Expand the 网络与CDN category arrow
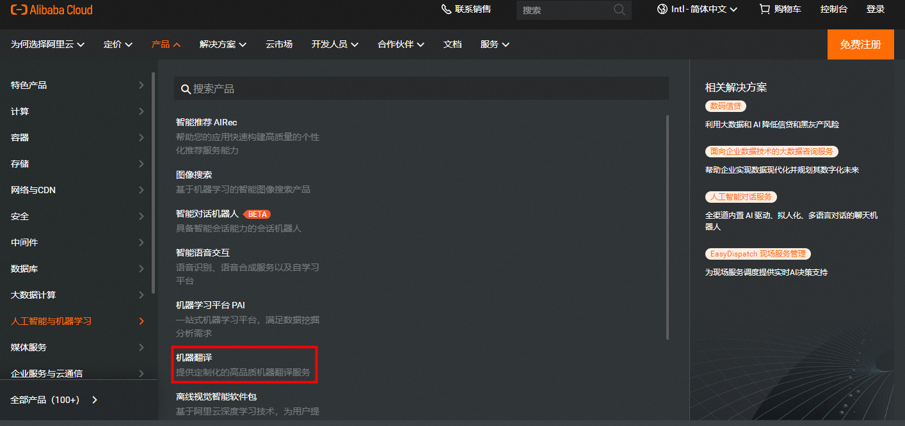Viewport: 905px width, 426px height. [x=141, y=190]
